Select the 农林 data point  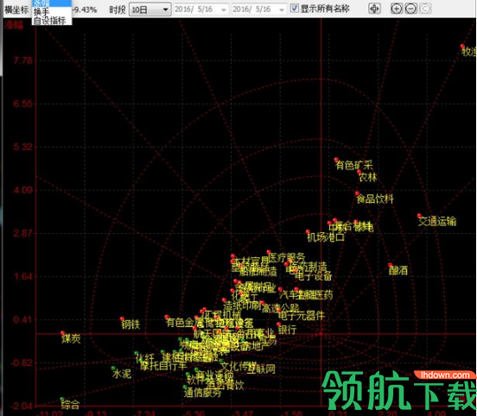click(x=359, y=172)
